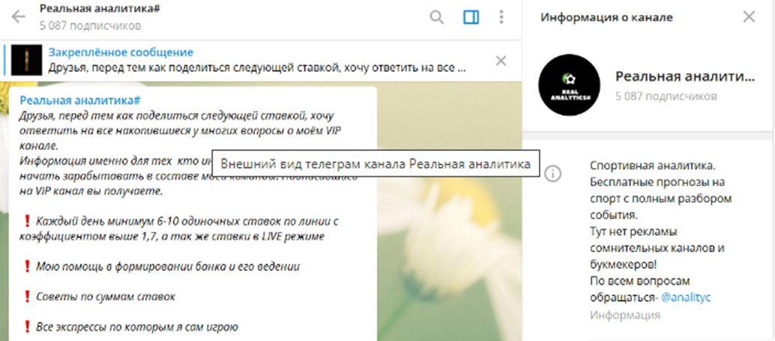The image size is (775, 341).
Task: Close the channel information panel
Action: (x=750, y=17)
